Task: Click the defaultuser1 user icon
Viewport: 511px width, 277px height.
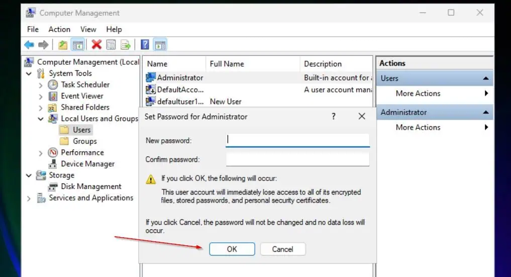Action: pos(151,102)
